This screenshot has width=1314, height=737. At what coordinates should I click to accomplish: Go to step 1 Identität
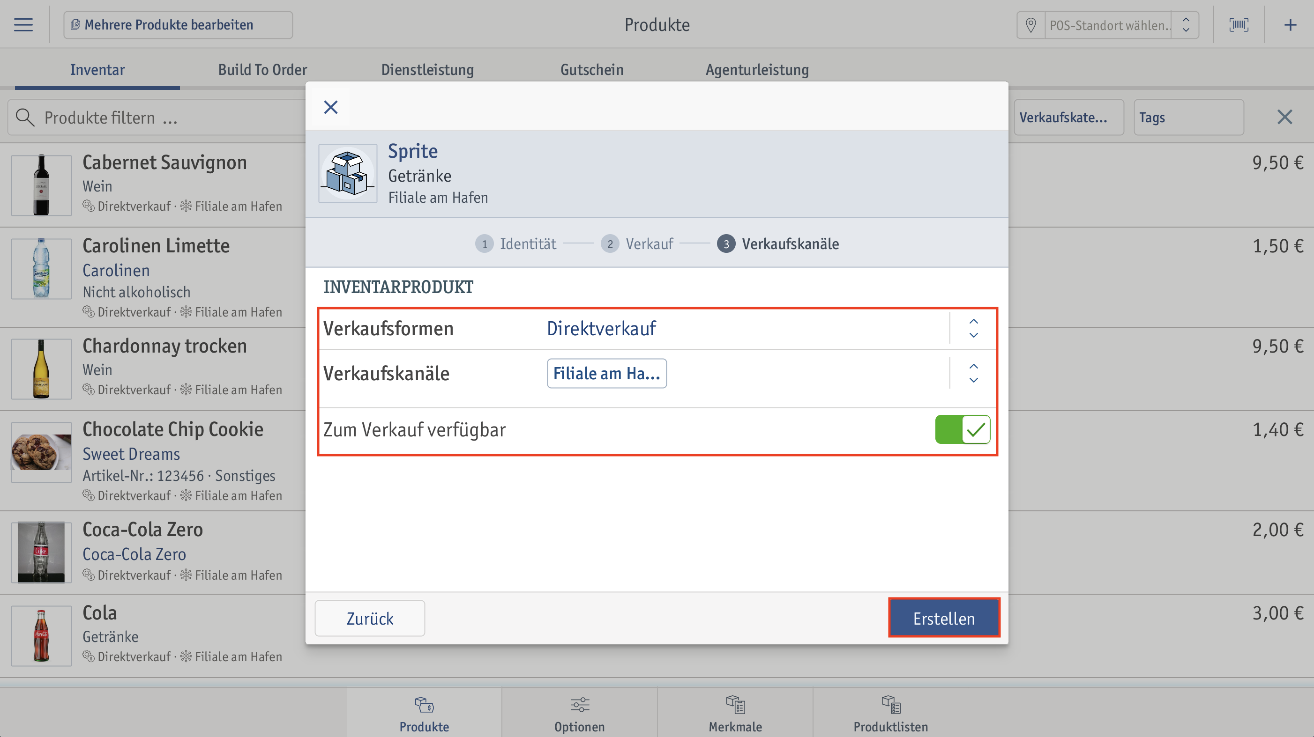pyautogui.click(x=515, y=243)
